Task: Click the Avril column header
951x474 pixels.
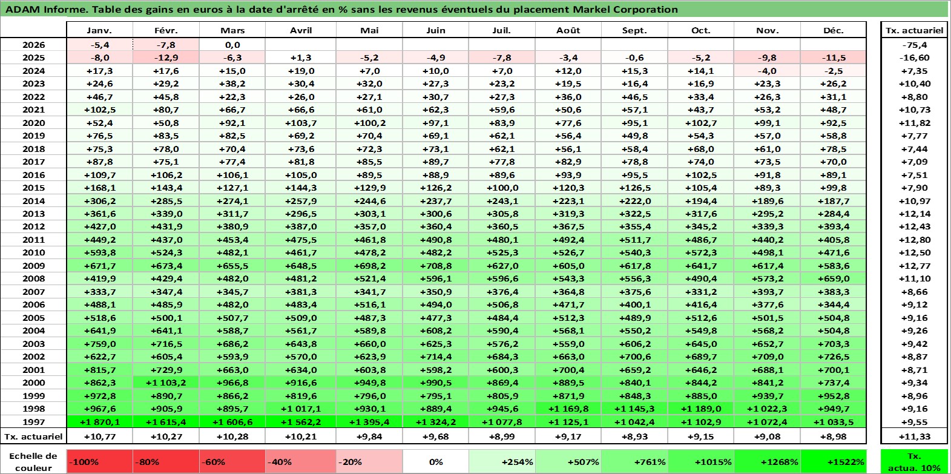Action: [301, 30]
